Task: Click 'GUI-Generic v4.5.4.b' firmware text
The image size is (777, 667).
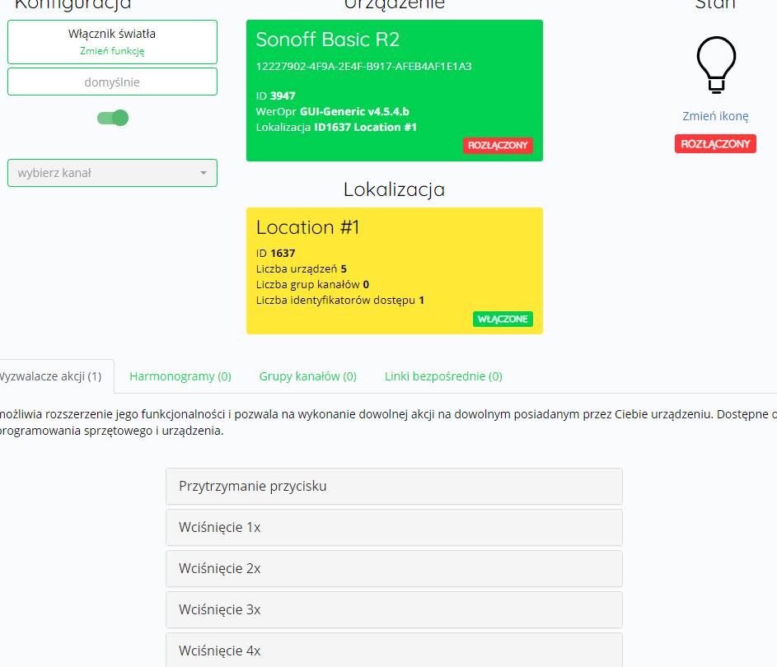Action: pos(354,111)
